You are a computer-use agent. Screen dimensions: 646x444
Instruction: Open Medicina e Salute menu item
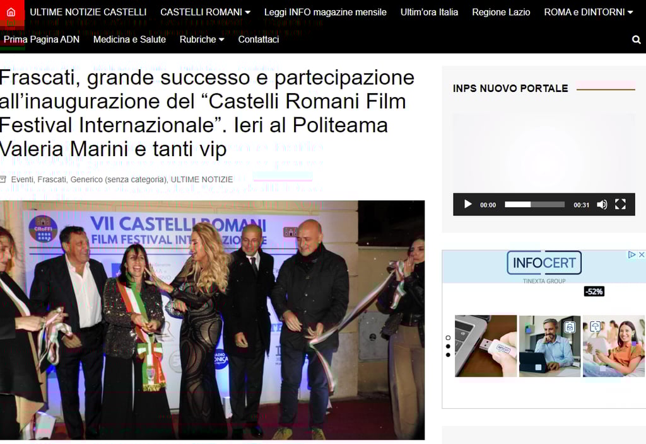click(x=129, y=40)
